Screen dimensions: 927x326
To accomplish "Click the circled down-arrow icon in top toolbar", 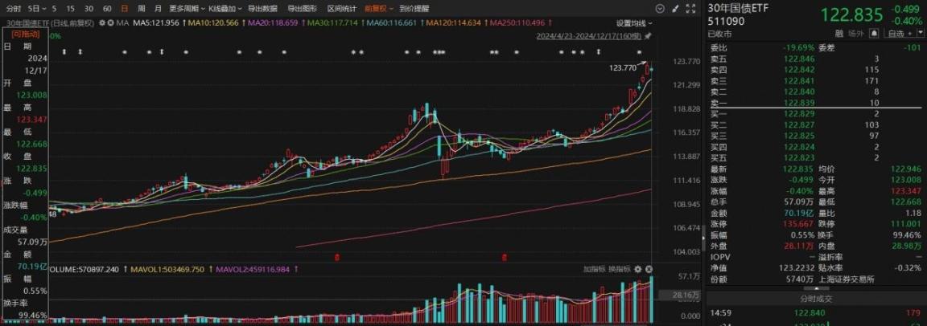I will coord(660,9).
